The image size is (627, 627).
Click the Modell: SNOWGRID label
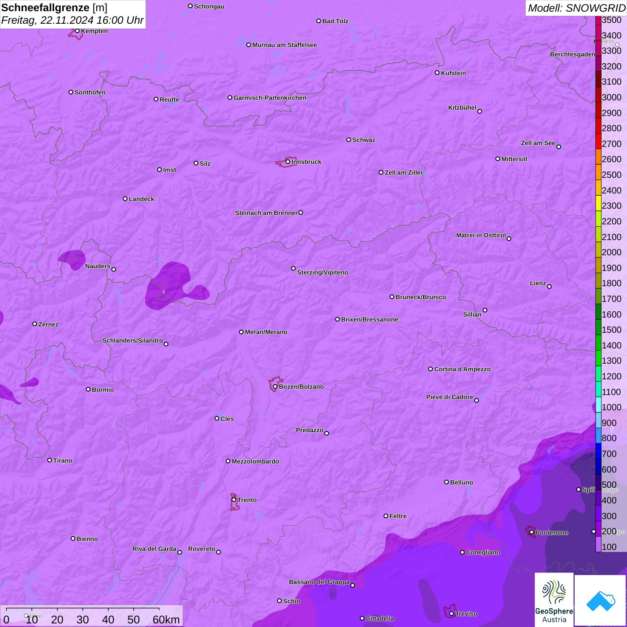pos(576,8)
